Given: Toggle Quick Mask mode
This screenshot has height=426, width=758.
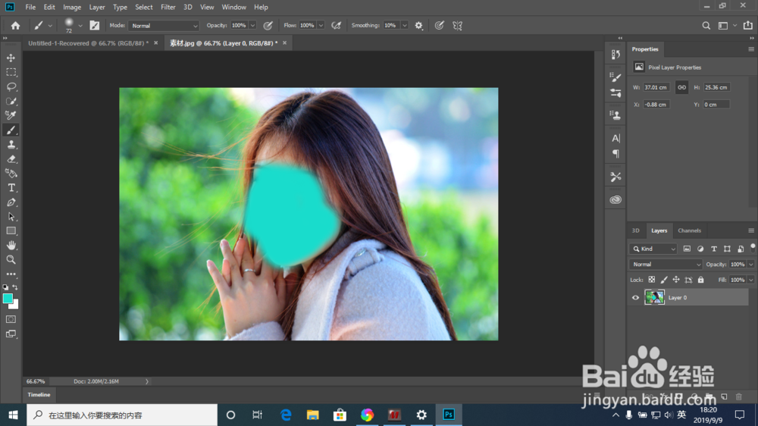Looking at the screenshot, I should [11, 319].
